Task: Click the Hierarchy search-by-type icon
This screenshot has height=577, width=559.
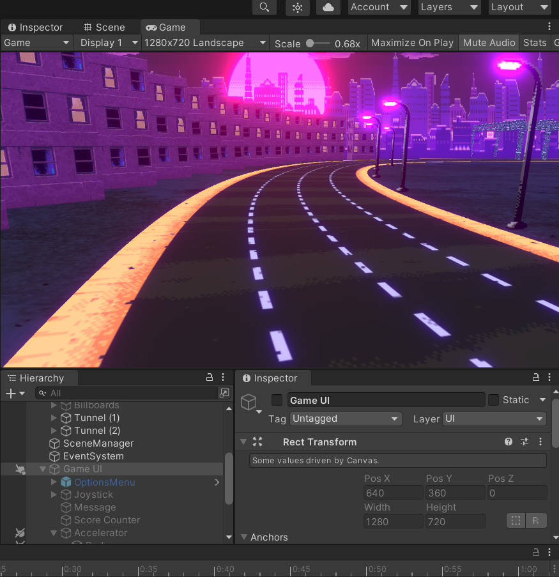Action: click(x=224, y=394)
